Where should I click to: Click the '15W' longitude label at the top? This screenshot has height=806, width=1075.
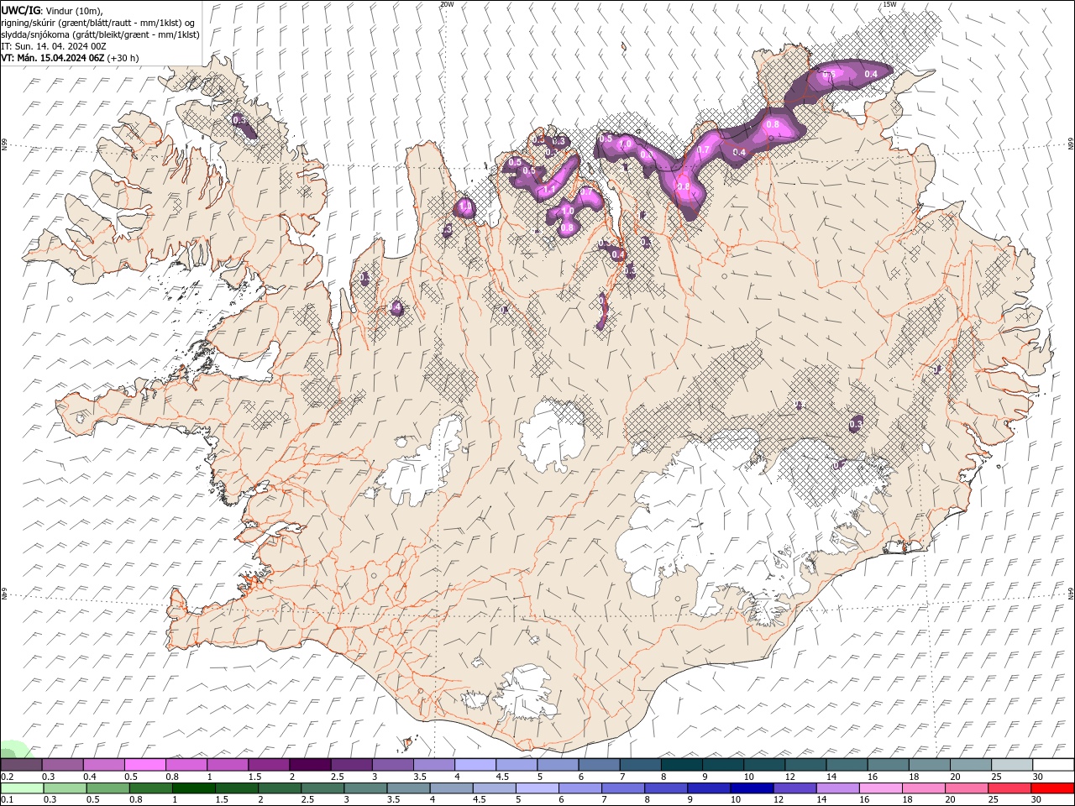(889, 4)
